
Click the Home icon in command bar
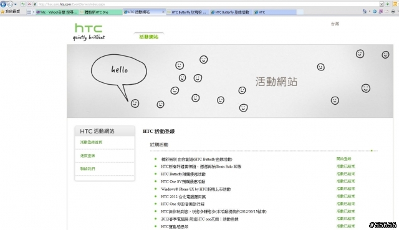click(365, 11)
